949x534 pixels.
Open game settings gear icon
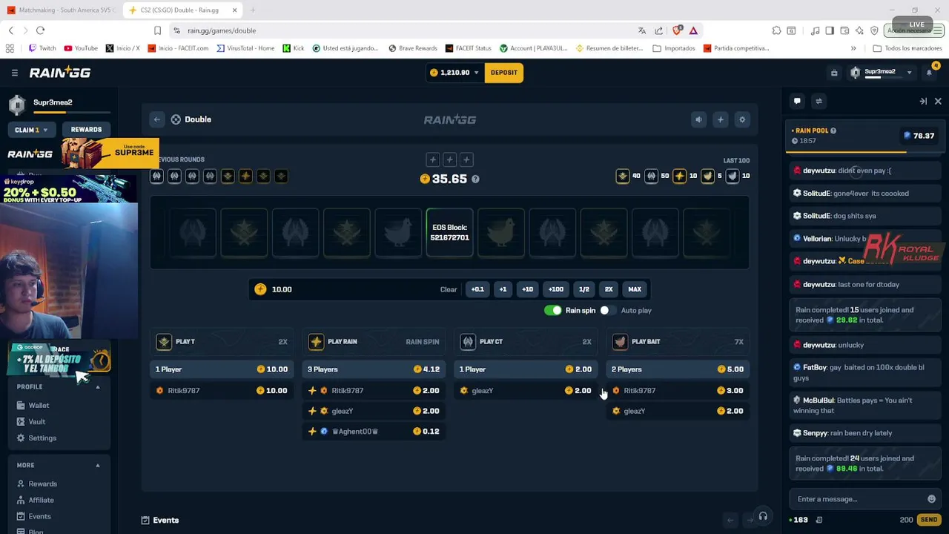click(x=742, y=119)
